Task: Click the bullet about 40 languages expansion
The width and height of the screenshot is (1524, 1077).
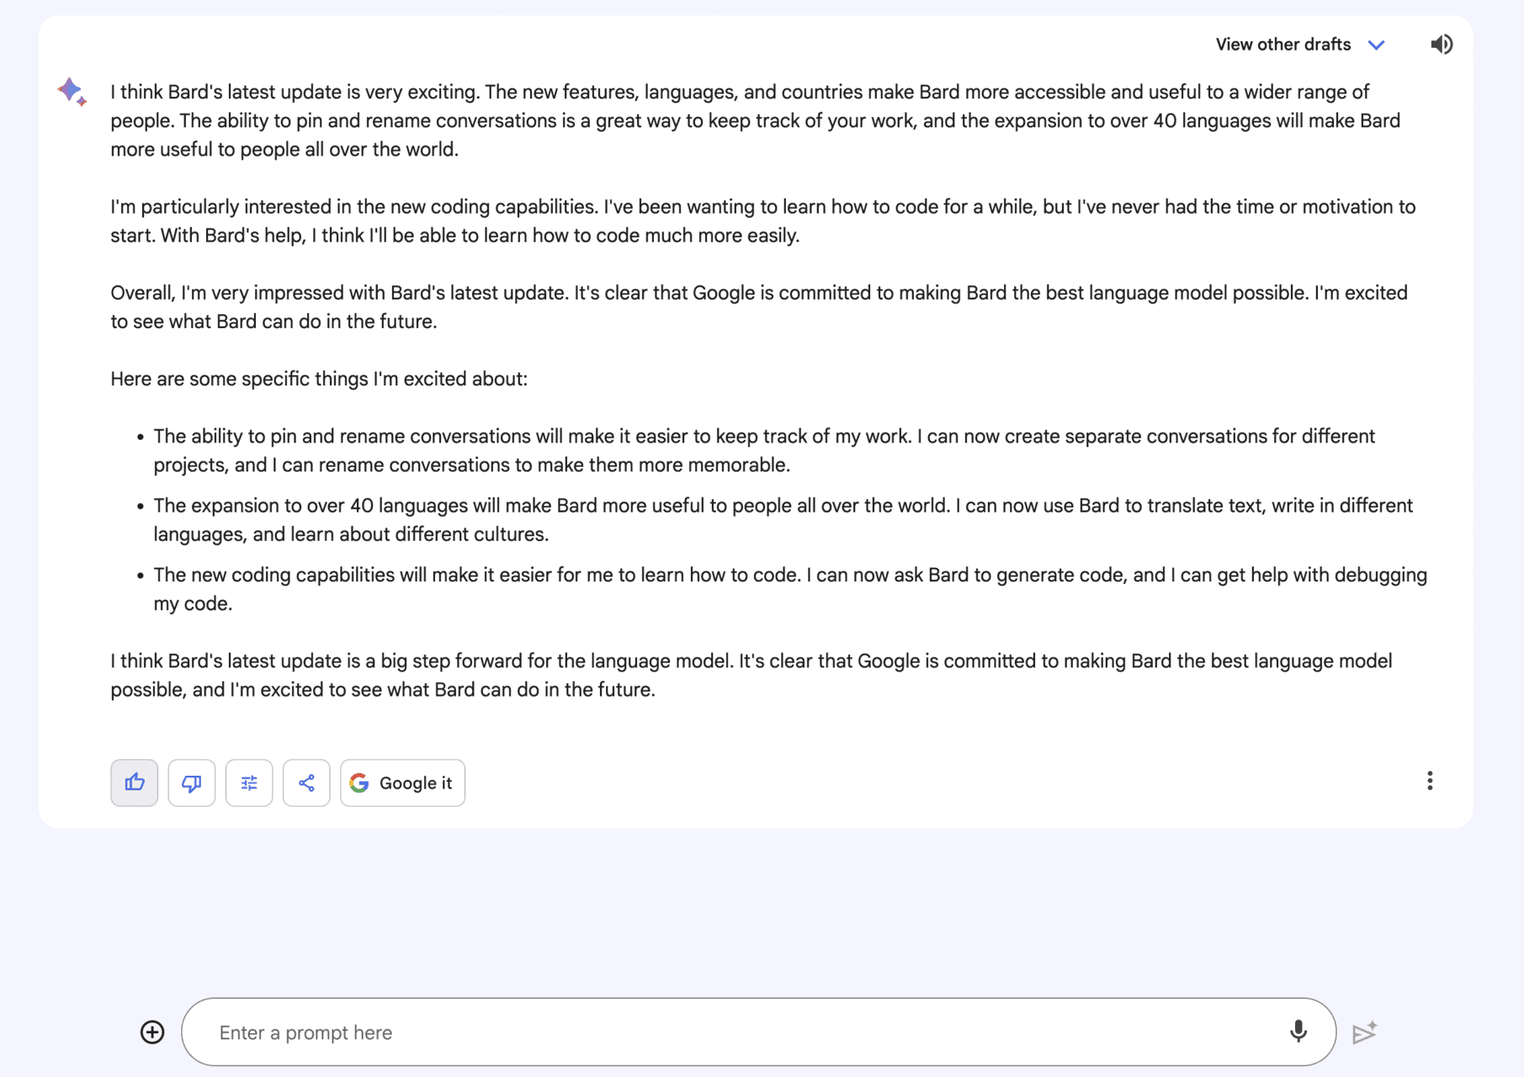Action: pyautogui.click(x=783, y=520)
